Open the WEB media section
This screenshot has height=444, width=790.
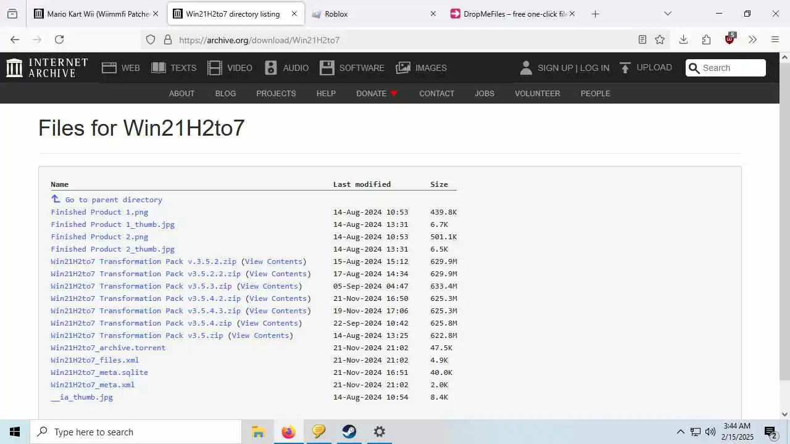tap(121, 68)
